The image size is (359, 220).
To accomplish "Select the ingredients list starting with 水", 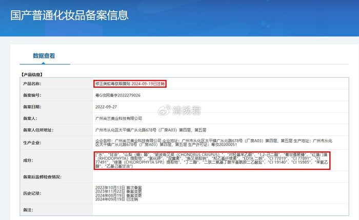I will point(212,160).
